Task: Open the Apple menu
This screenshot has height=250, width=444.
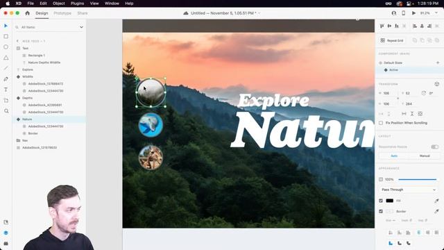Action: pyautogui.click(x=8, y=3)
